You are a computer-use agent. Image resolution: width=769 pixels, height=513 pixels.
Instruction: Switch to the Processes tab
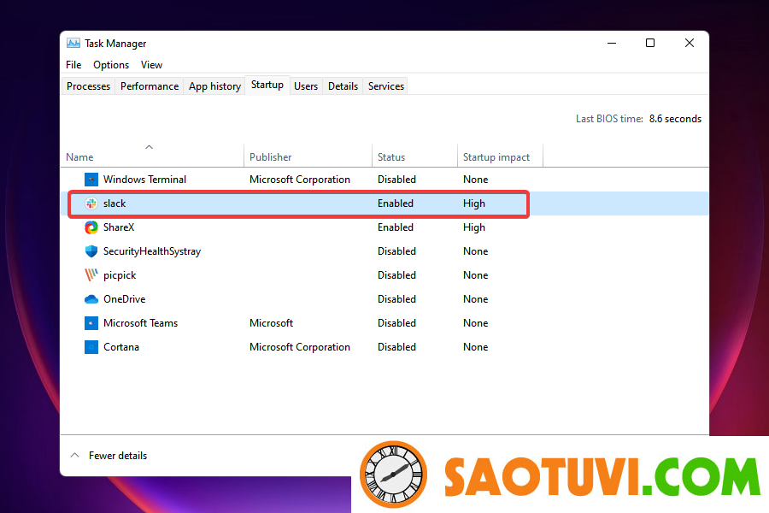(x=88, y=85)
